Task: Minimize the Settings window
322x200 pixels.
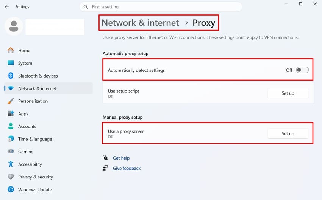Action: point(286,4)
